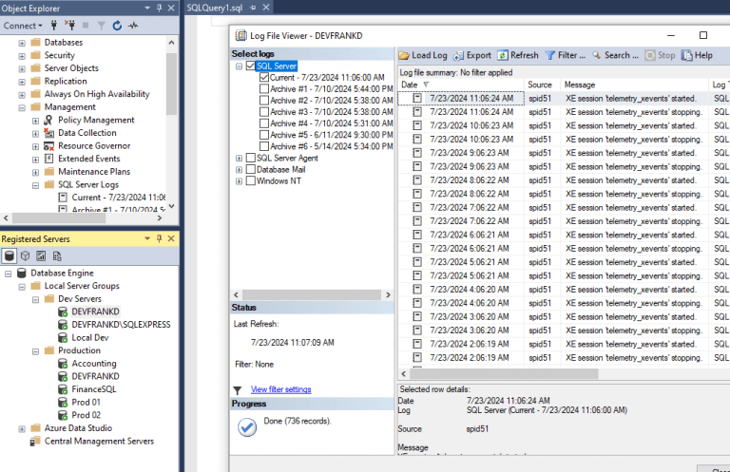Viewport: 730px width, 472px height.
Task: Click the DEVFRANKD server icon under Dev Servers
Action: pyautogui.click(x=63, y=312)
